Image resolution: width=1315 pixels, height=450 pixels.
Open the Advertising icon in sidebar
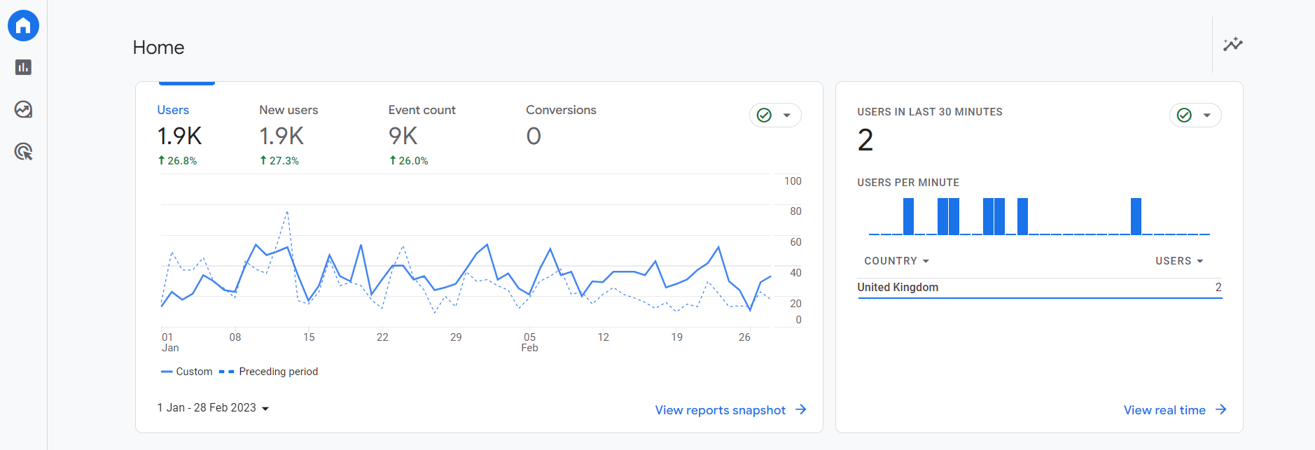(23, 151)
